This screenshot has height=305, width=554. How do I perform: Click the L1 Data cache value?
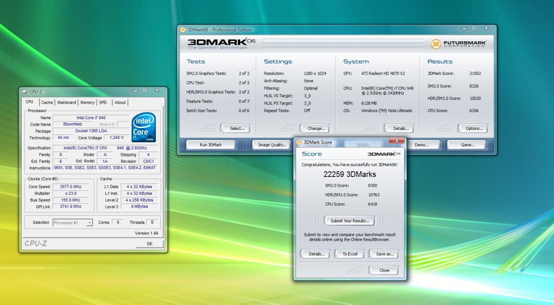point(139,187)
